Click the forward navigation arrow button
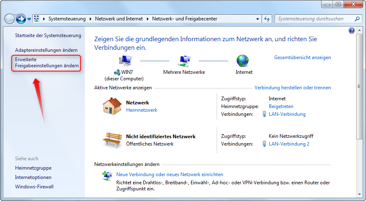Screen dimensions: 366x201 (x=21, y=19)
